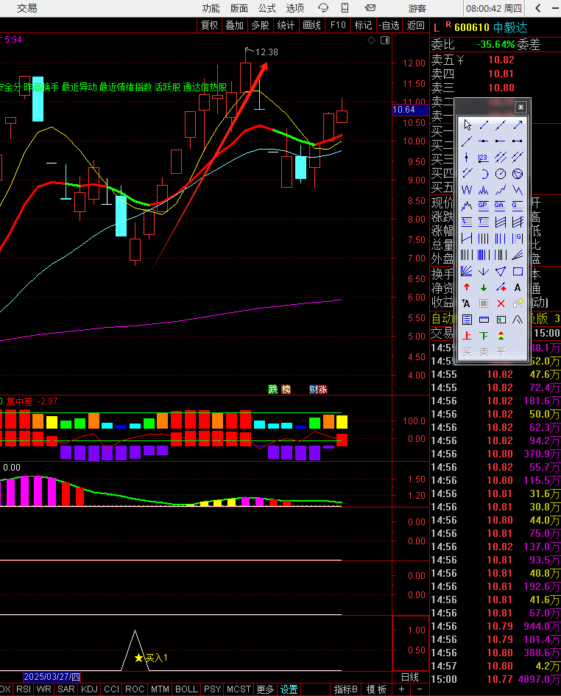Open the 功能 menu
Viewport: 561px width, 696px height.
[211, 8]
